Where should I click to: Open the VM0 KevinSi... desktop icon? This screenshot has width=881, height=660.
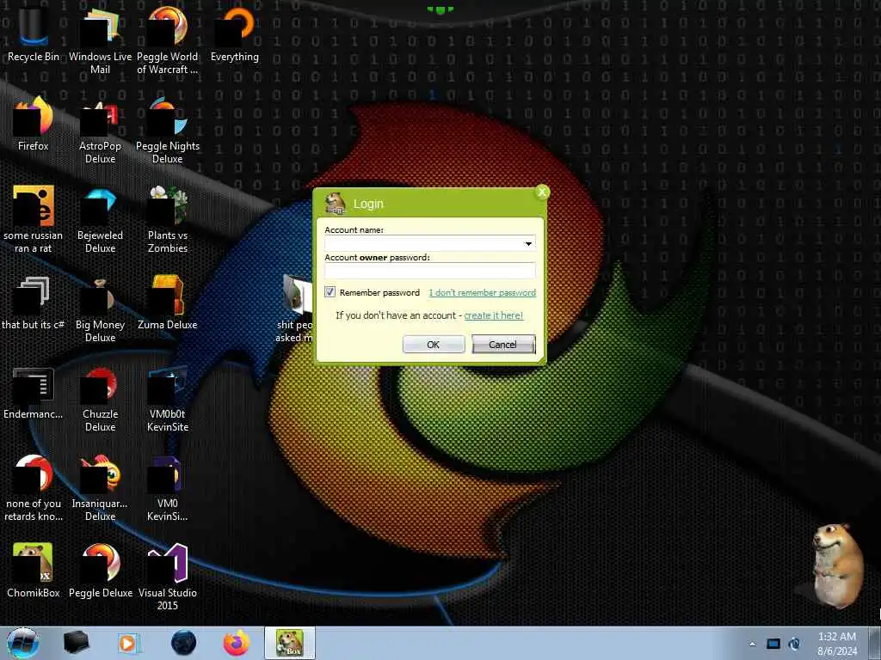point(168,487)
